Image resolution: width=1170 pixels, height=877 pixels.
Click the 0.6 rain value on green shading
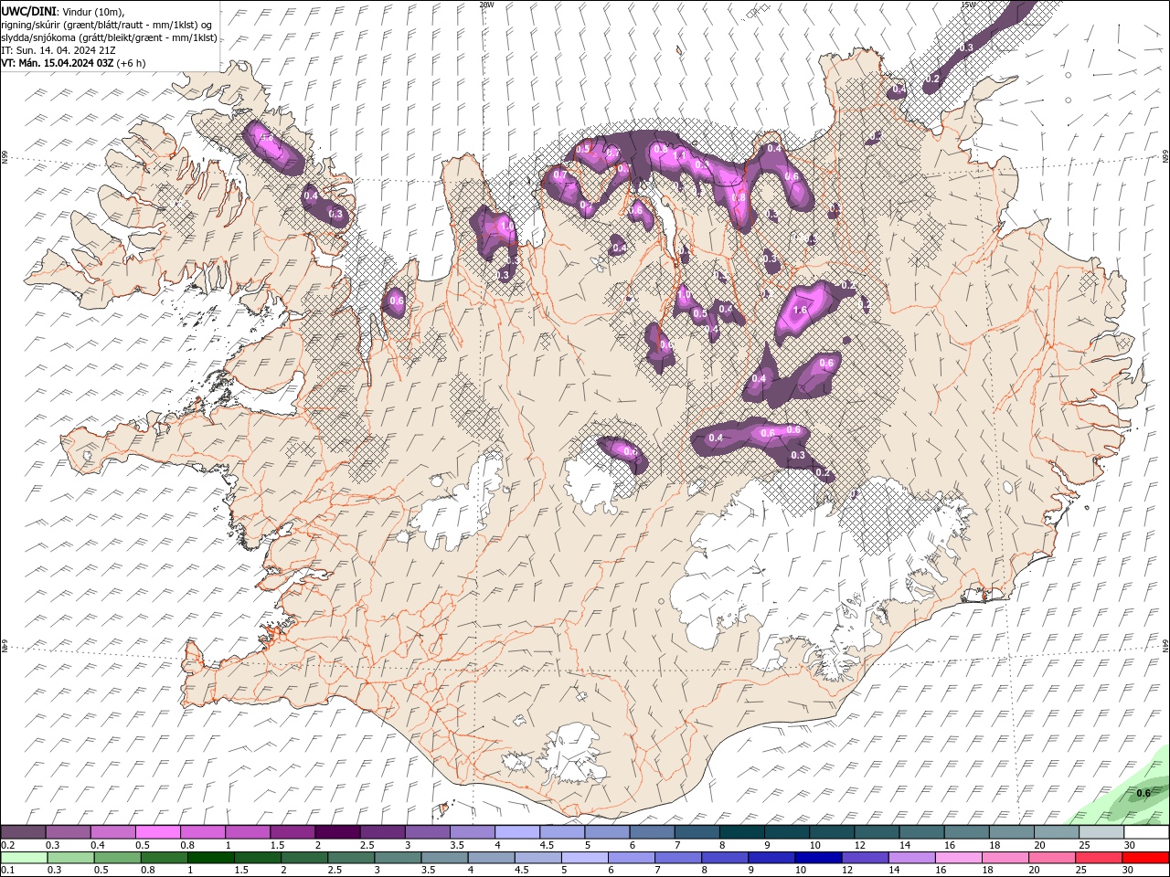pyautogui.click(x=1143, y=793)
